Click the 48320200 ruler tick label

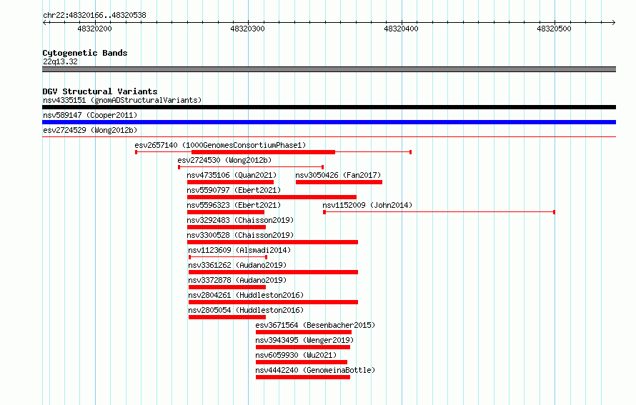94,29
